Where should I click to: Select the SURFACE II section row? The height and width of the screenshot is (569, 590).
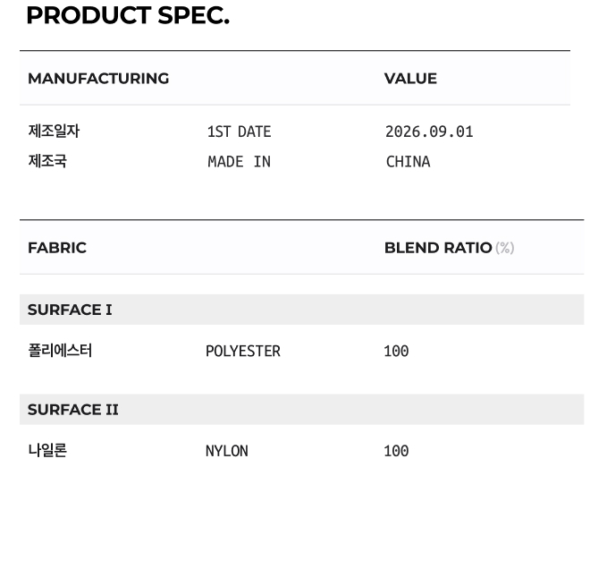[x=302, y=410]
